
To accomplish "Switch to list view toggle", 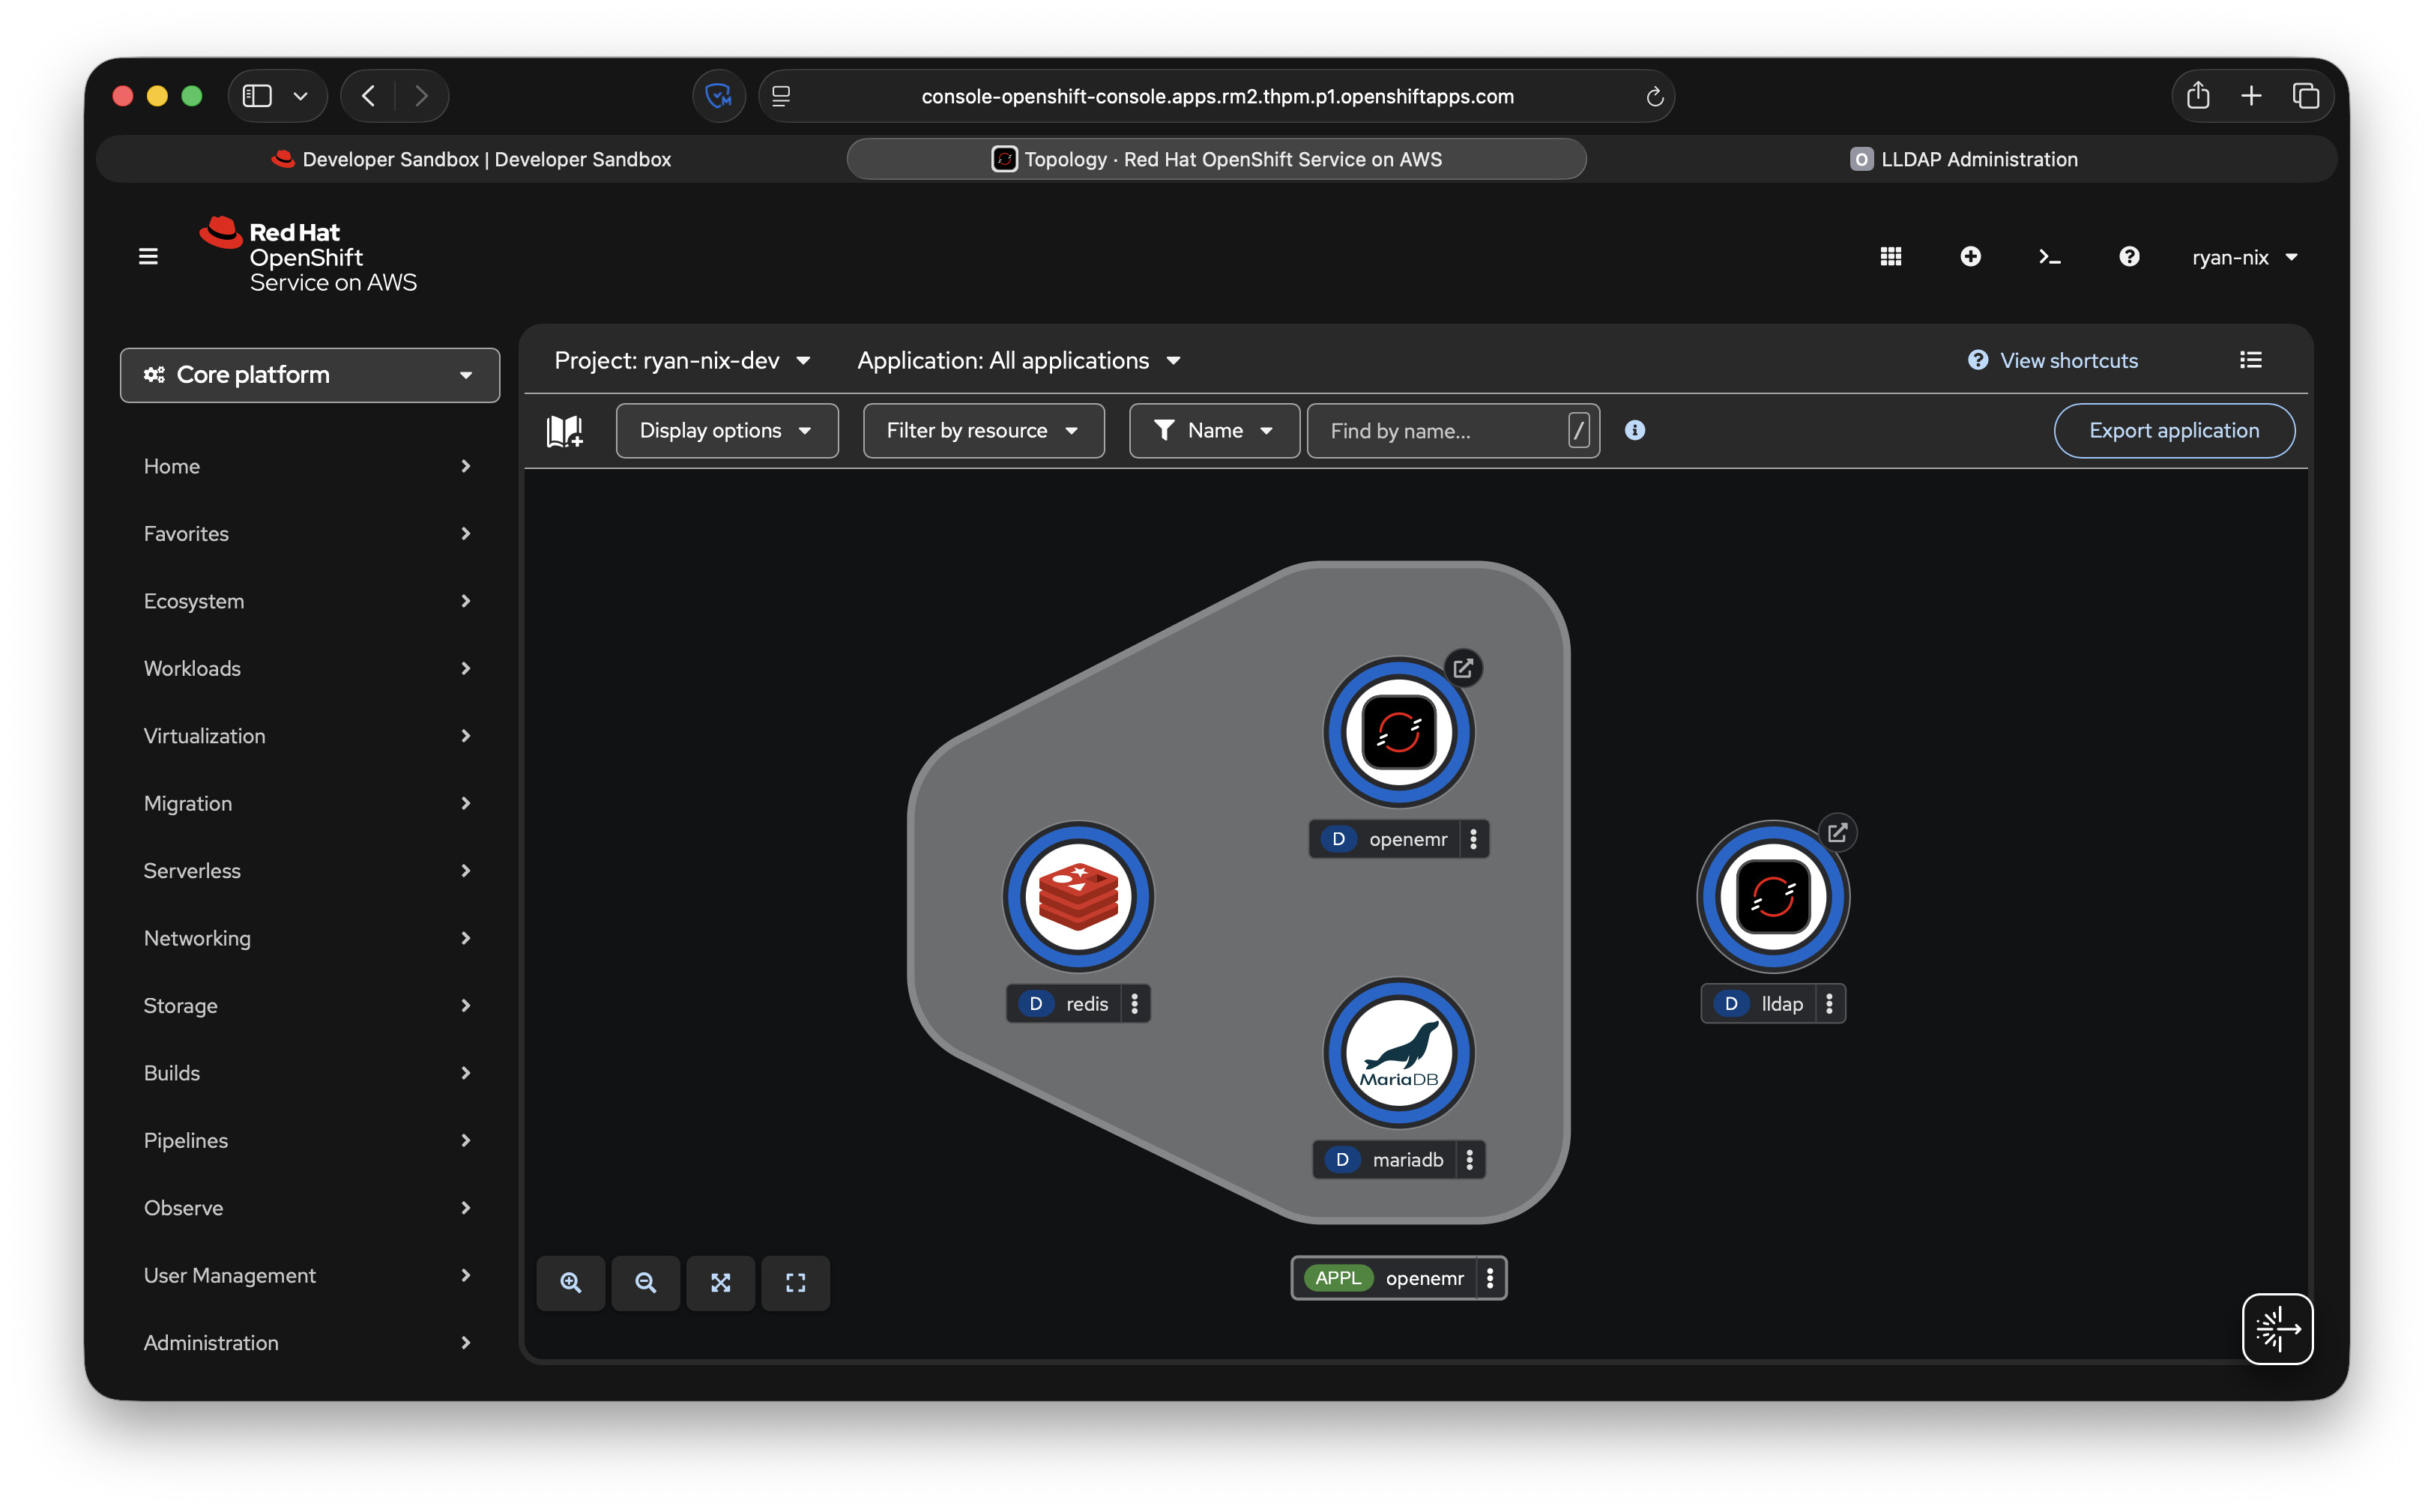I will [2250, 360].
